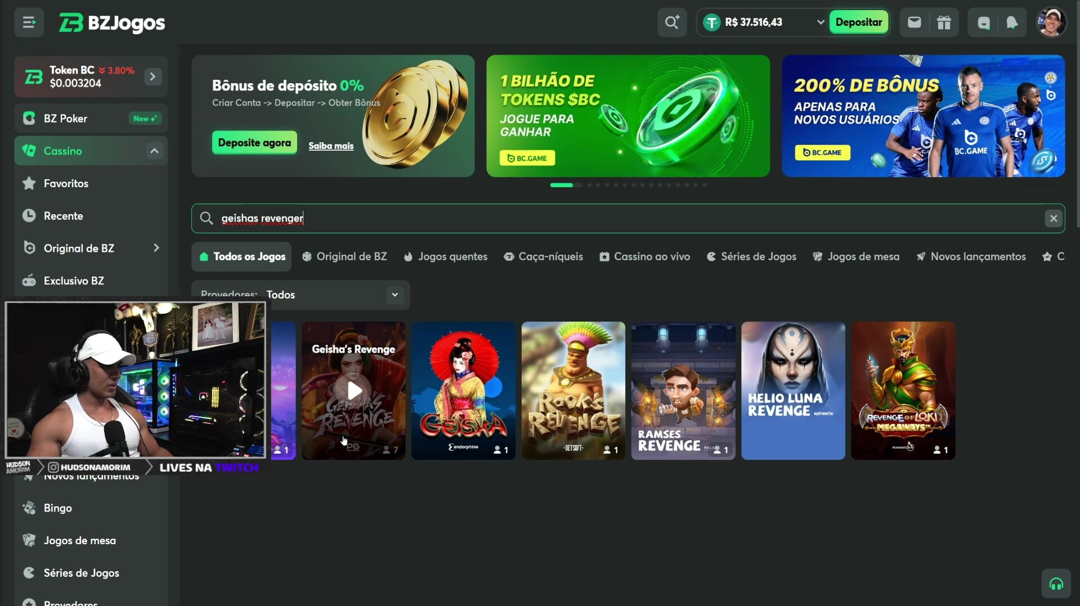1080x606 pixels.
Task: Open the Geisha Endorphina game thumbnail
Action: pos(463,391)
